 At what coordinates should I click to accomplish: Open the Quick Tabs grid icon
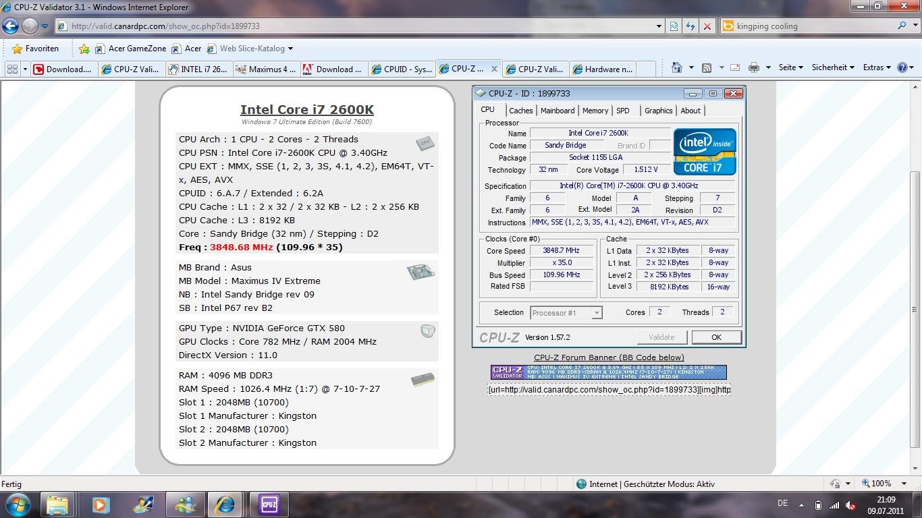point(12,69)
